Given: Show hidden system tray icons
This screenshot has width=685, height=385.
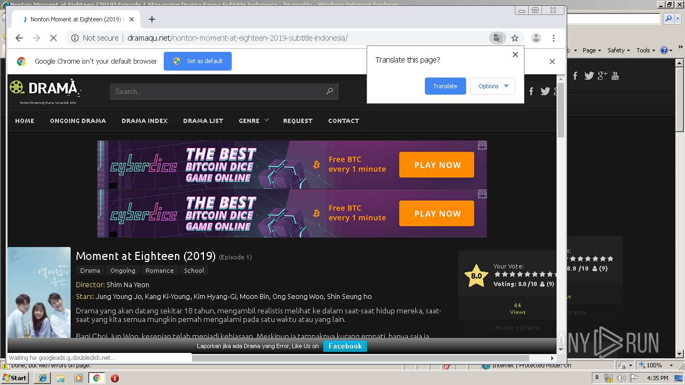Looking at the screenshot, I should point(597,378).
